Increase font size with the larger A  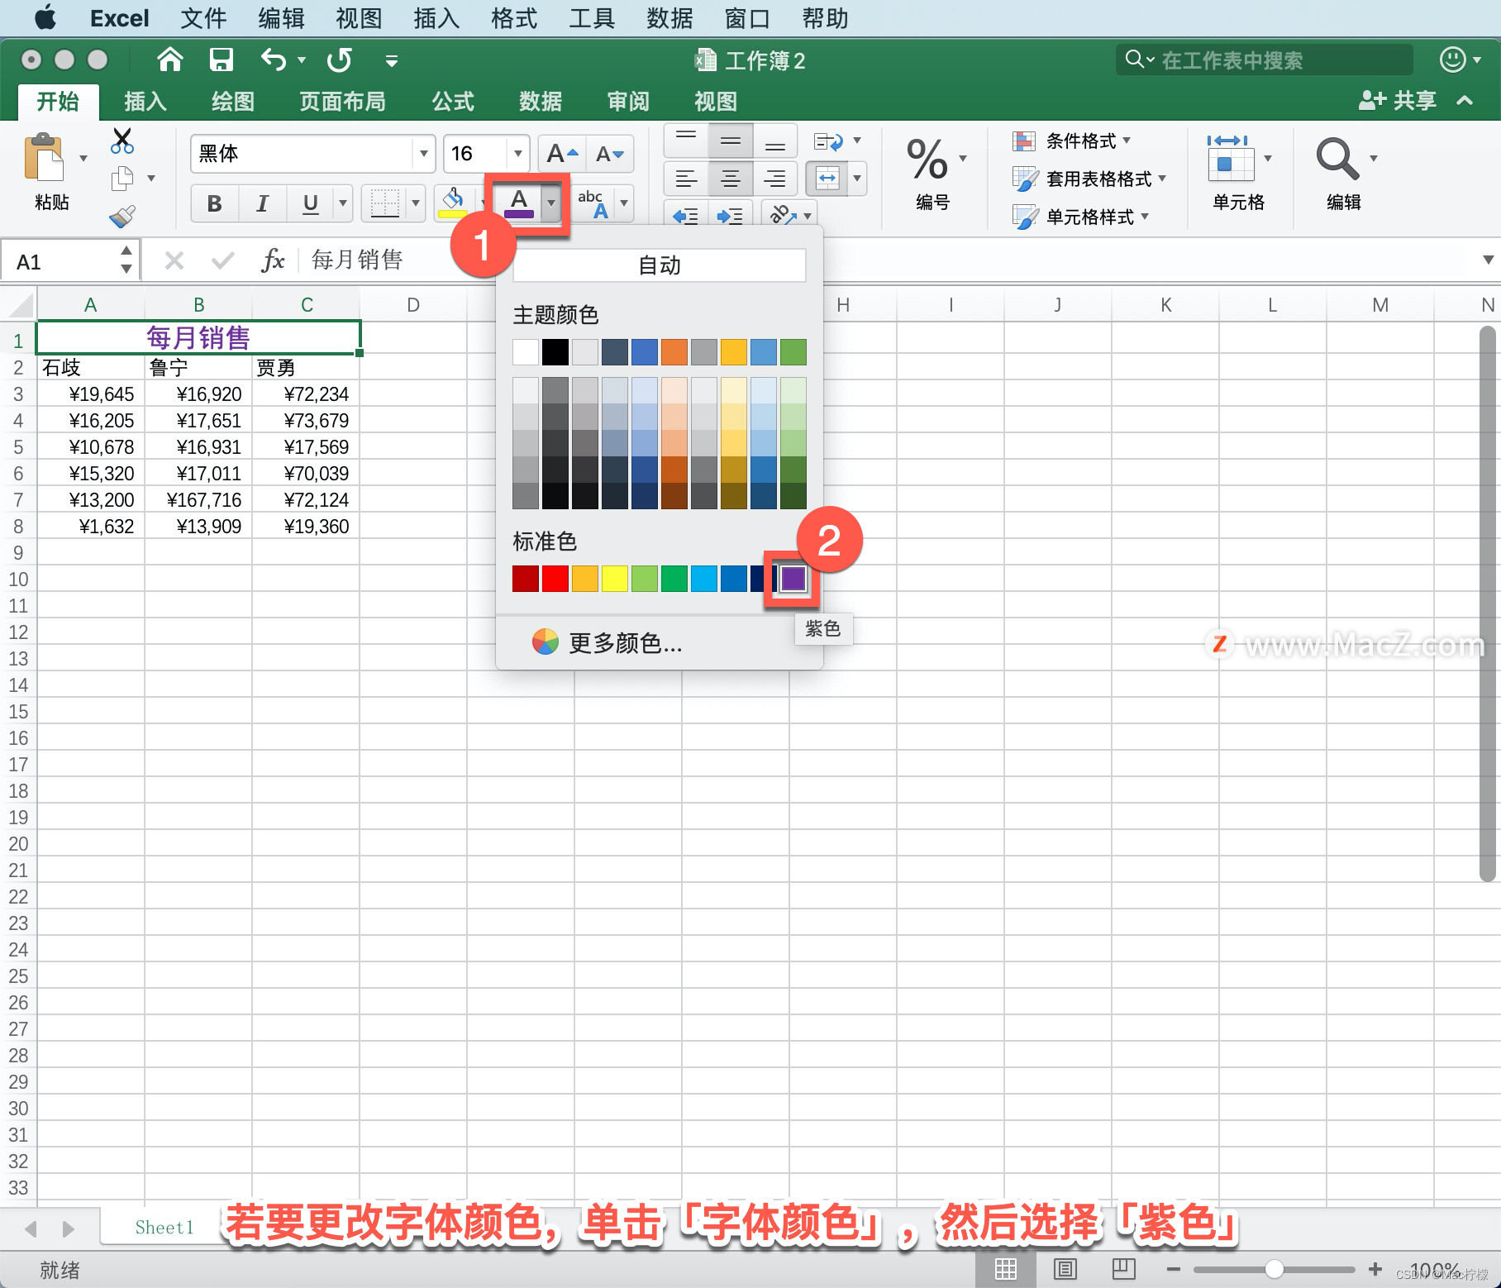pos(562,154)
